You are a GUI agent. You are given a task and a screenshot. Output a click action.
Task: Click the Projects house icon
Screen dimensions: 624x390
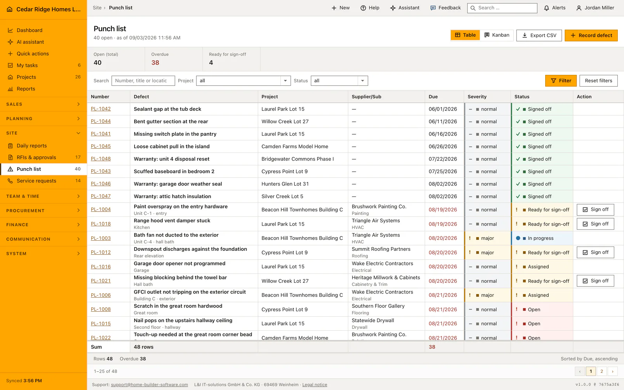[11, 77]
